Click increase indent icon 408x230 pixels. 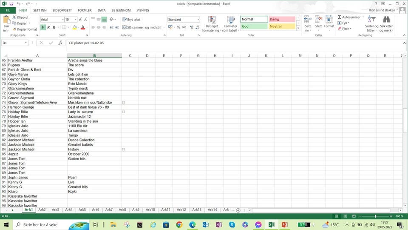point(117,27)
